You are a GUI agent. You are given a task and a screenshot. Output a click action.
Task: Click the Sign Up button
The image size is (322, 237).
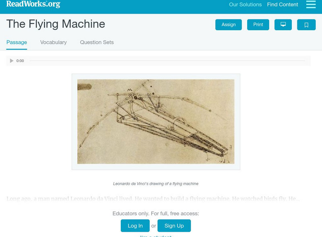(x=174, y=226)
